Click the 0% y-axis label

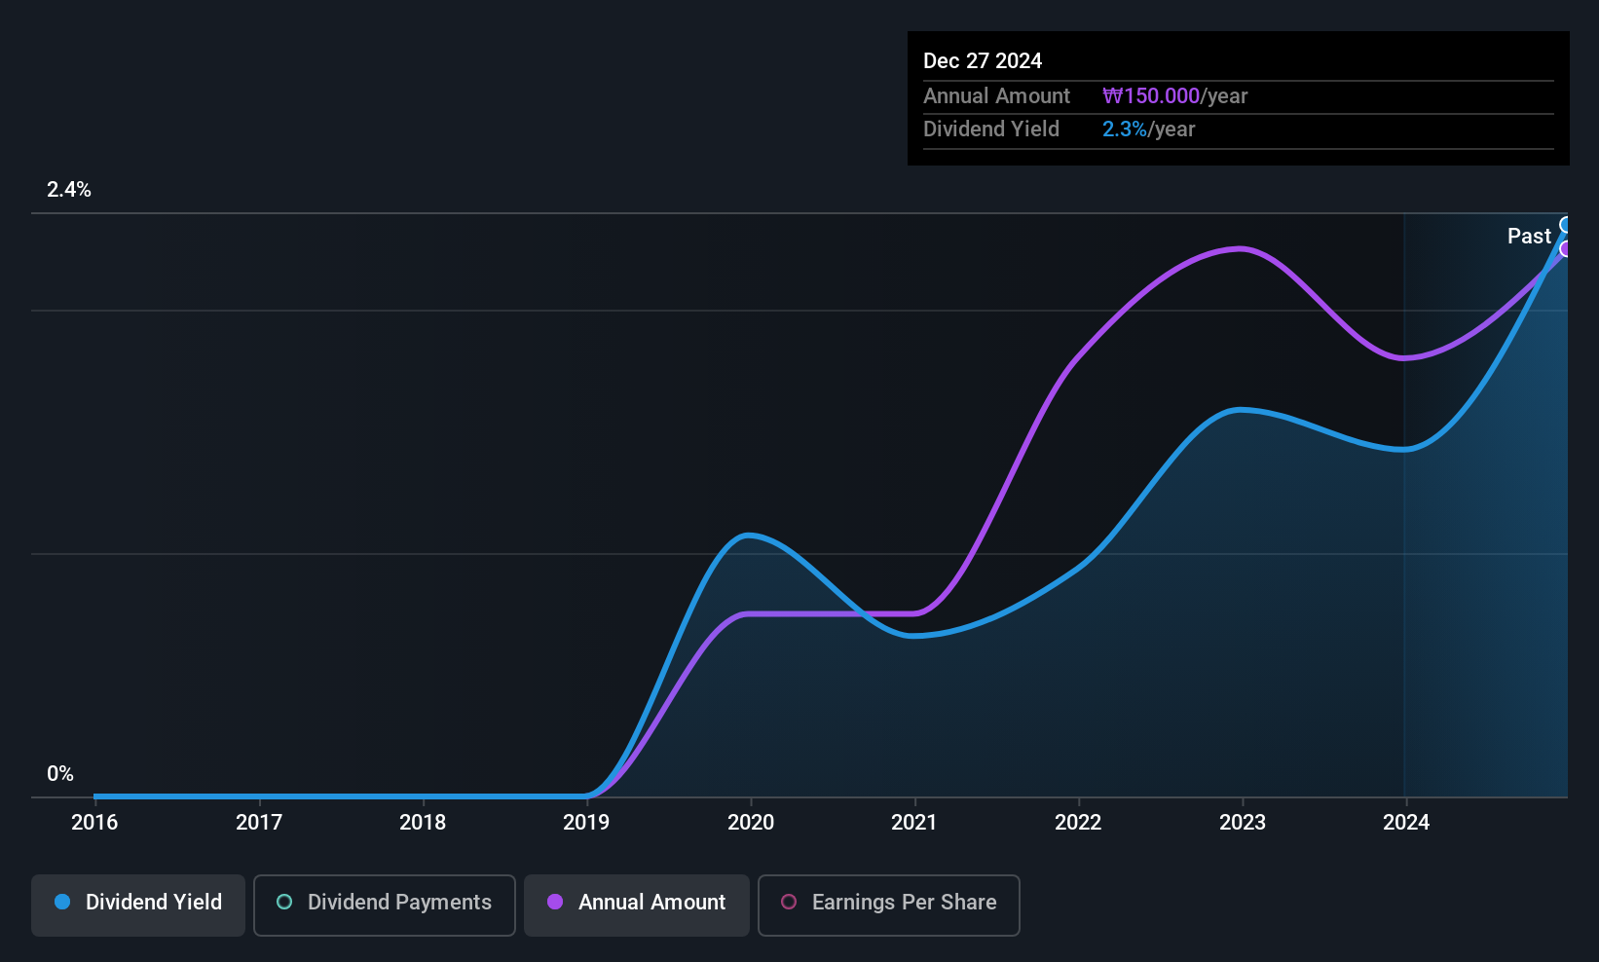60,774
